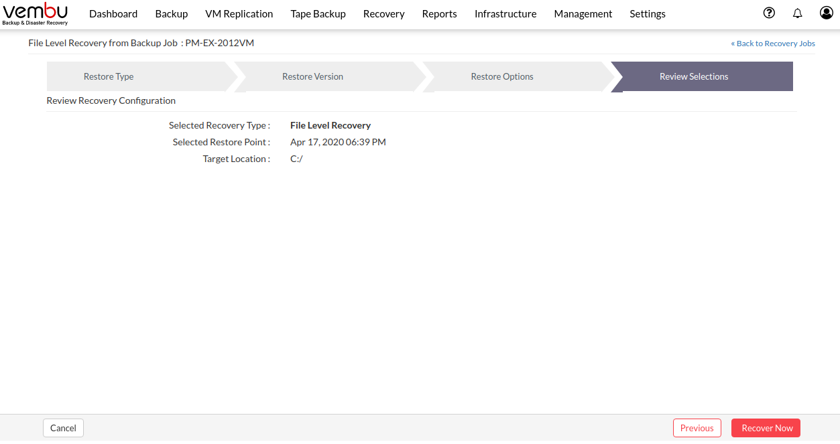
Task: Go to the Restore Version step
Action: click(x=328, y=76)
